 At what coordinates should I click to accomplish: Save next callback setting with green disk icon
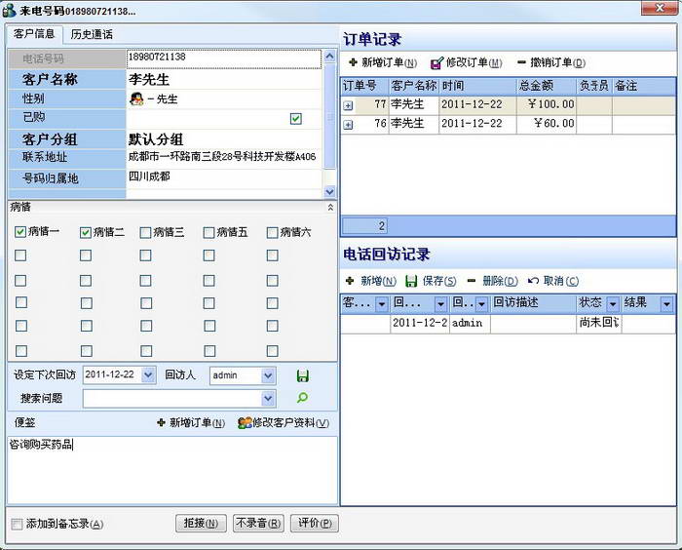coord(303,375)
